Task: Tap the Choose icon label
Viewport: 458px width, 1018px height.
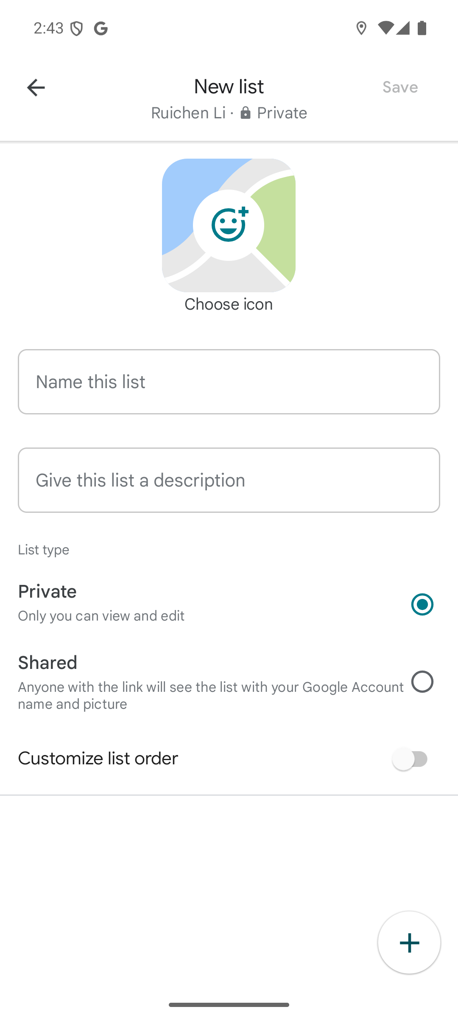Action: click(x=229, y=304)
